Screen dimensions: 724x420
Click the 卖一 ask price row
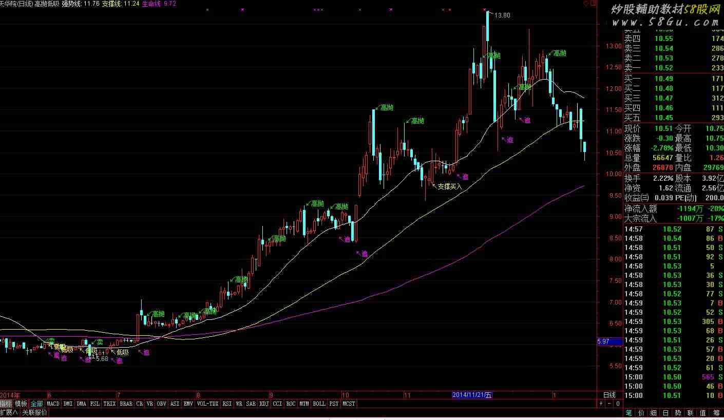click(674, 68)
